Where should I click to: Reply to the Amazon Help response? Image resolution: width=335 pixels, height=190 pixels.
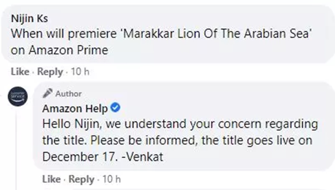click(82, 179)
